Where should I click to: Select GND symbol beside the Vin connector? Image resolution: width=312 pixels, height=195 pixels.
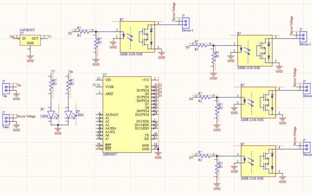tap(16, 97)
